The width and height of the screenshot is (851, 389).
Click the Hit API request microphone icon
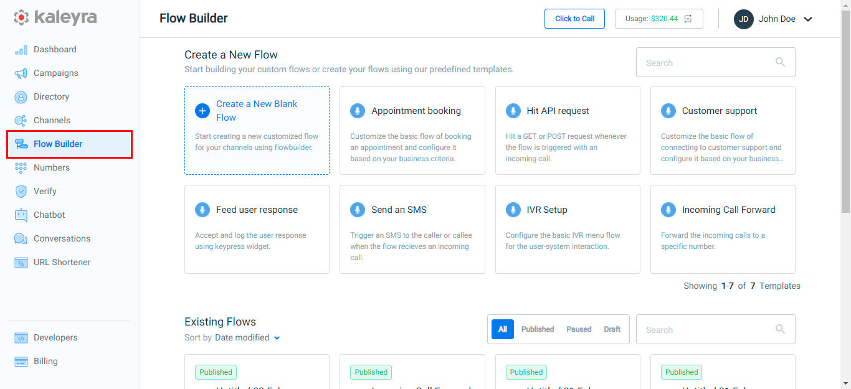[x=513, y=111]
